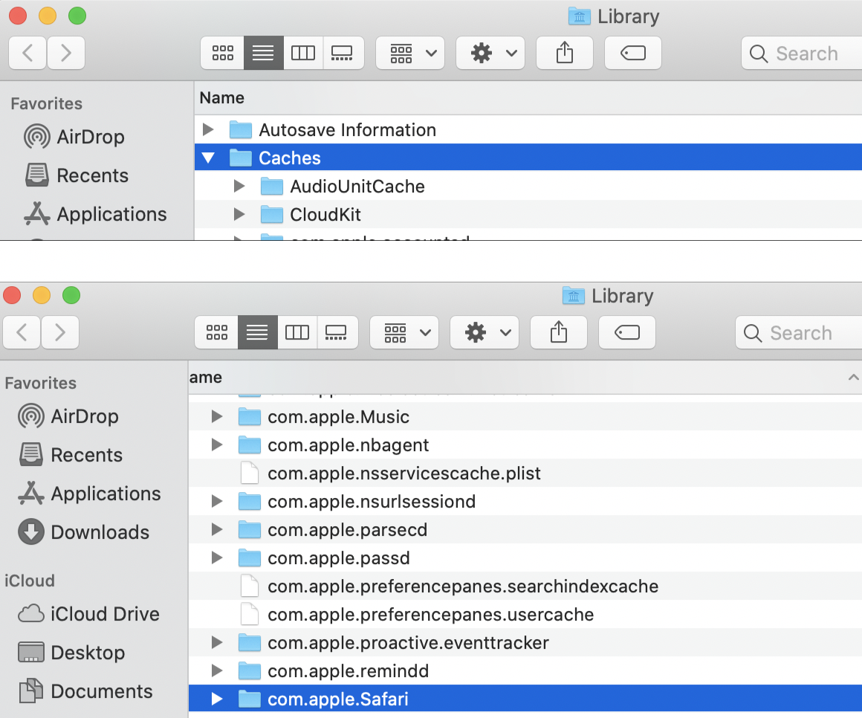The width and height of the screenshot is (862, 718).
Task: Switch top Finder window to column view
Action: 303,53
